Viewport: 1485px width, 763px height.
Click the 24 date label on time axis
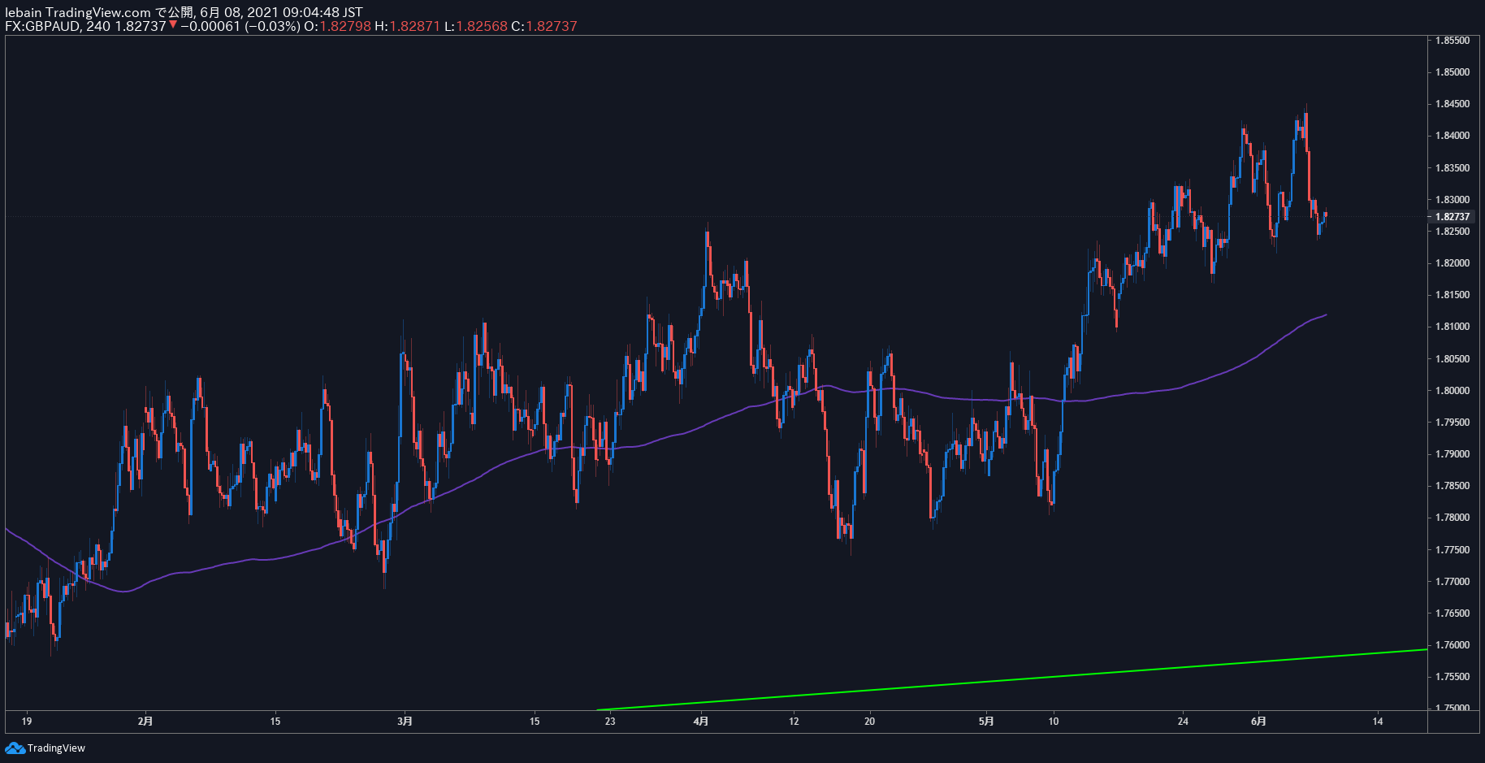click(x=1183, y=722)
